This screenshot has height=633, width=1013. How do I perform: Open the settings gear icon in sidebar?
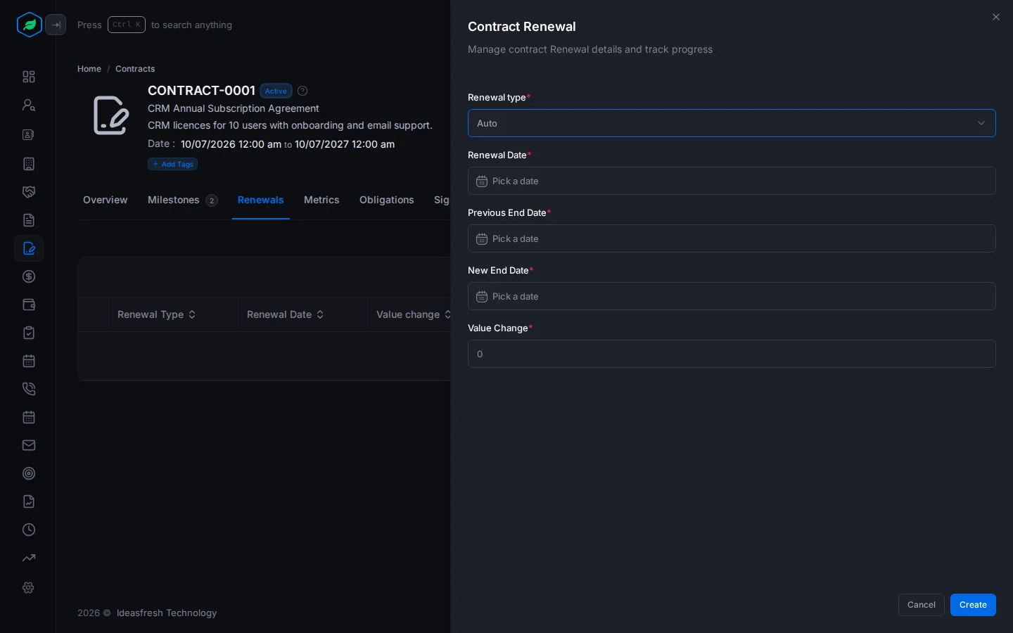click(x=29, y=587)
